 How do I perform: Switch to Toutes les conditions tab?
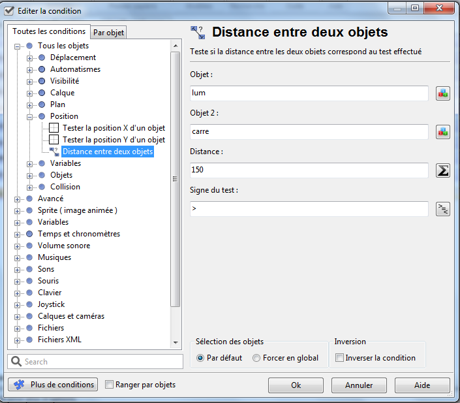[49, 31]
